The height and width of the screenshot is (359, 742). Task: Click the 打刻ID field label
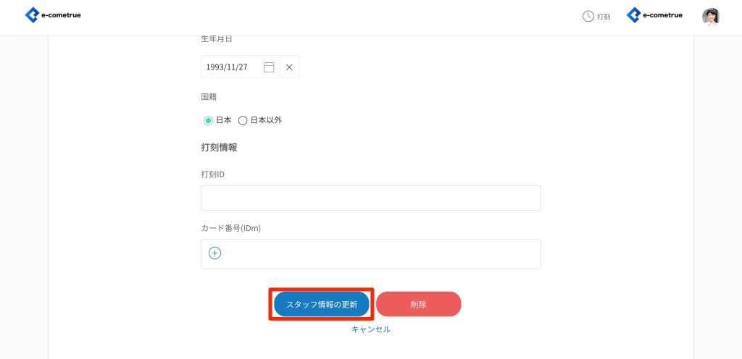point(213,174)
